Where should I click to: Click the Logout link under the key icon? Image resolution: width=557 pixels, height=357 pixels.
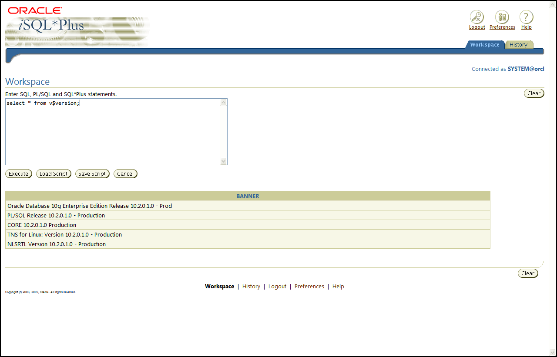477,27
